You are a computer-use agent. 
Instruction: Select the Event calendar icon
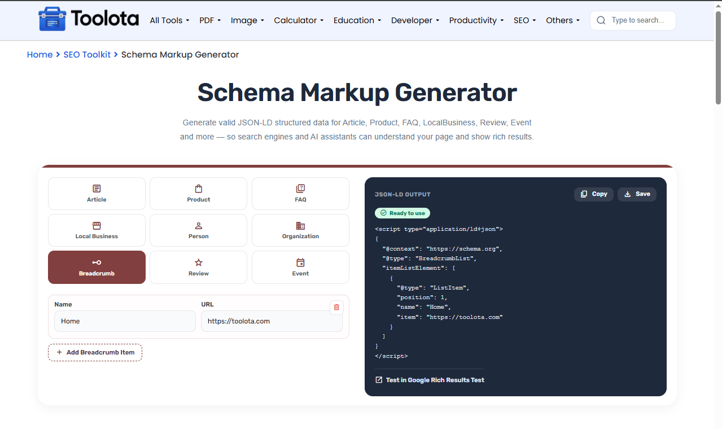coord(300,262)
